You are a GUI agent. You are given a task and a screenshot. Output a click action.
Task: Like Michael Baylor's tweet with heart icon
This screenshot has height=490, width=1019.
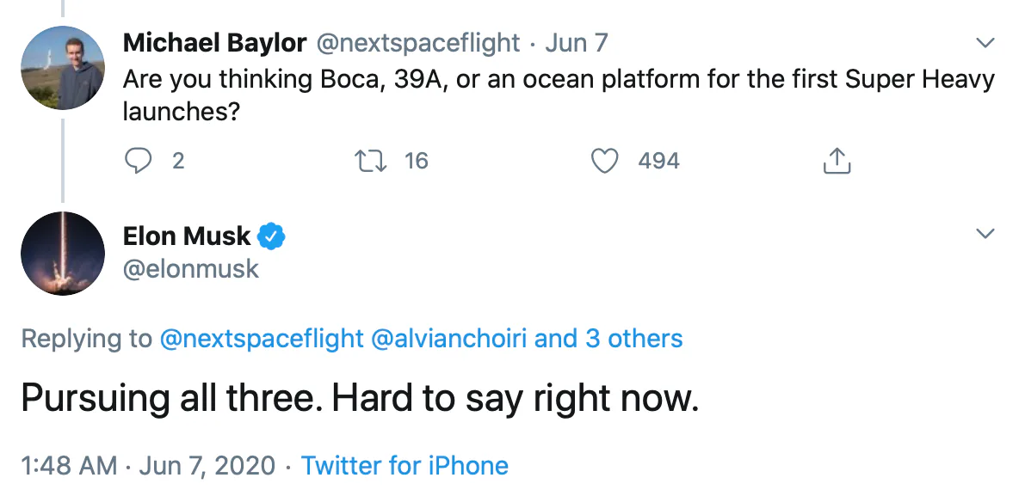coord(607,161)
